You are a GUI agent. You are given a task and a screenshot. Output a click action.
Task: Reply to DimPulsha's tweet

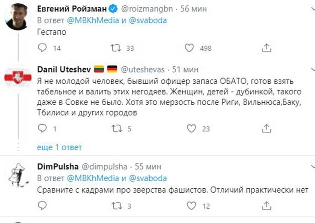tap(43, 205)
